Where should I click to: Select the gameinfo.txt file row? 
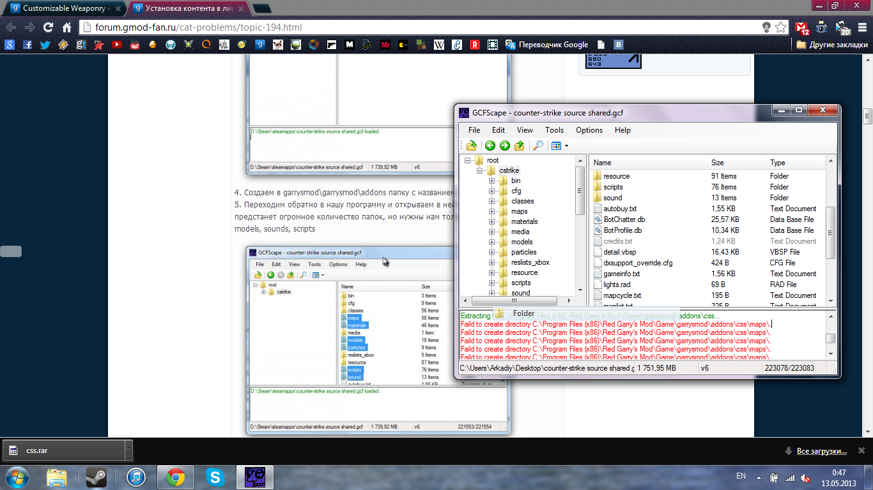(x=707, y=274)
